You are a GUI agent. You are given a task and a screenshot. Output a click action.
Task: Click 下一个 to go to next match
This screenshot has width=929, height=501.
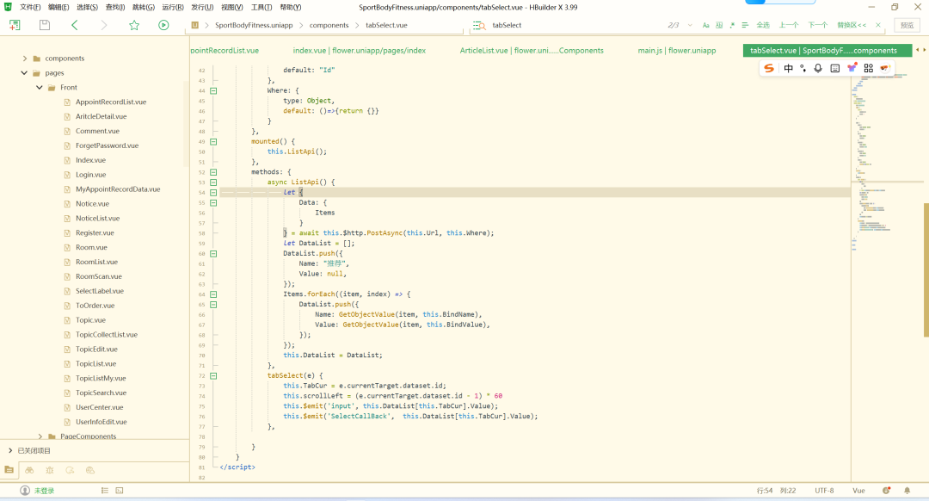pyautogui.click(x=818, y=25)
